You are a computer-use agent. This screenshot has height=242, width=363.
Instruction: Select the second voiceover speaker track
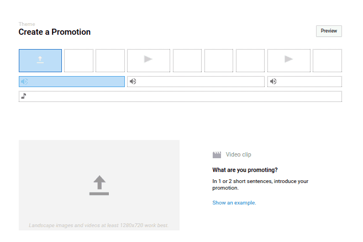coord(196,82)
